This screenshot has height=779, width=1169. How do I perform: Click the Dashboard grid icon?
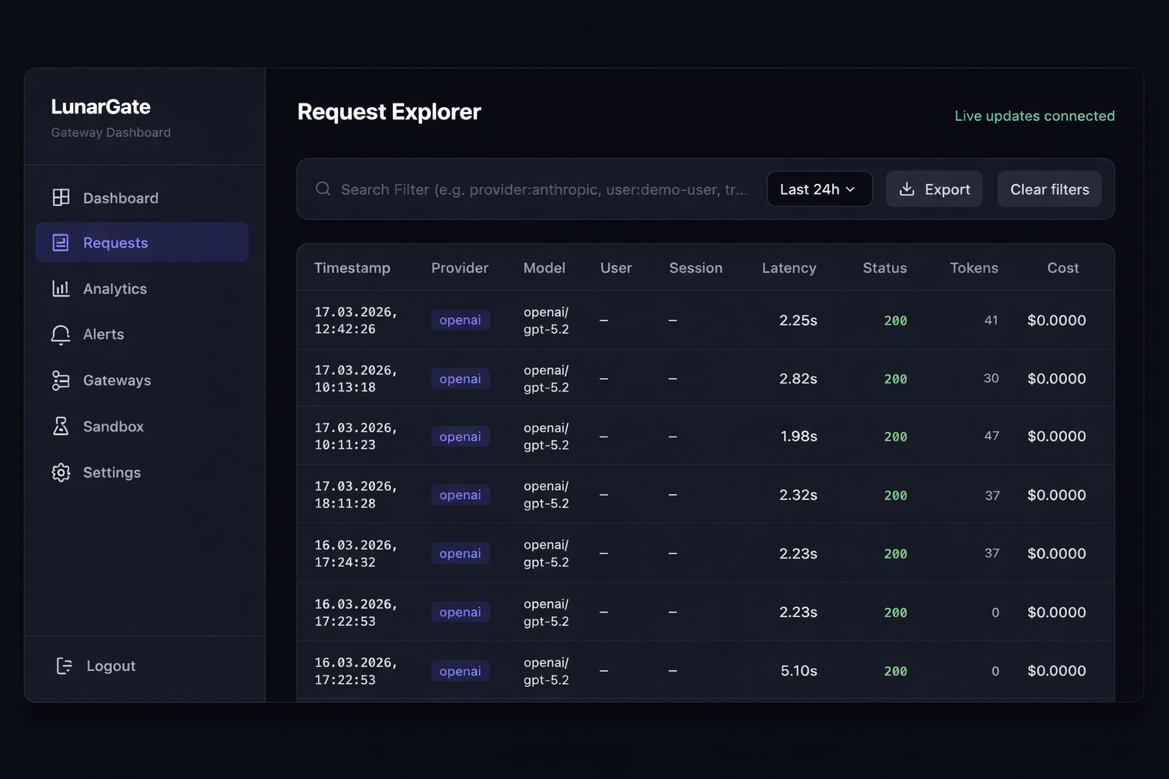pos(61,197)
